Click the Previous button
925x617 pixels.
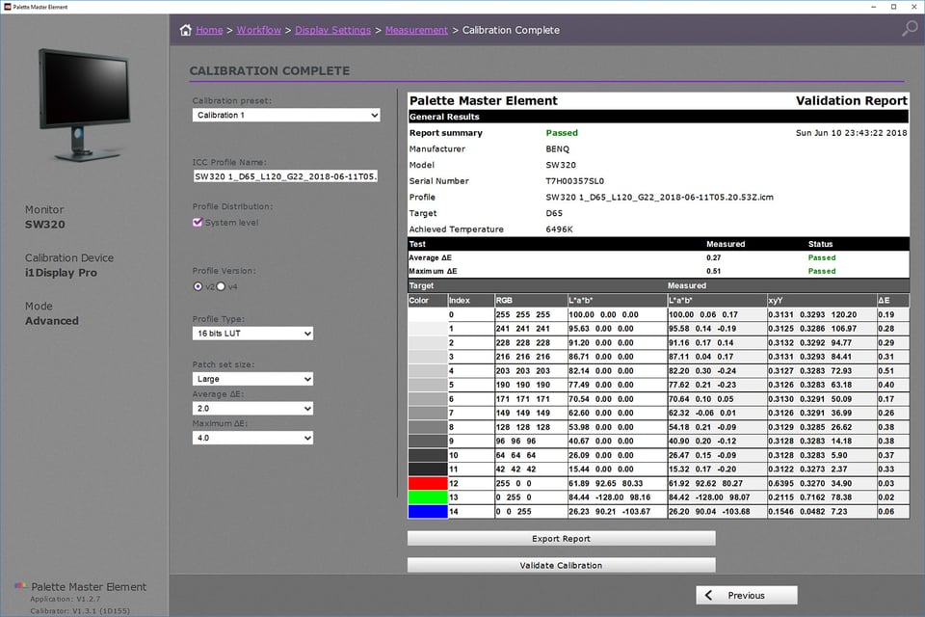(746, 595)
